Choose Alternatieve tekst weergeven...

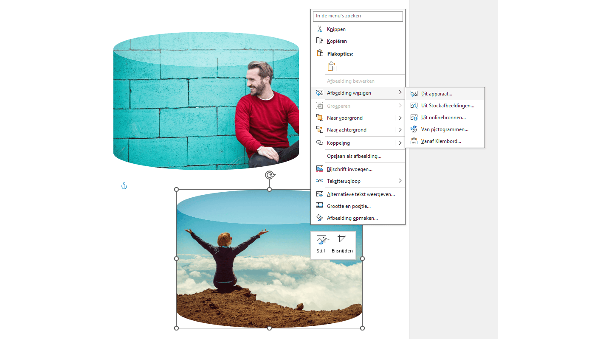pos(358,194)
